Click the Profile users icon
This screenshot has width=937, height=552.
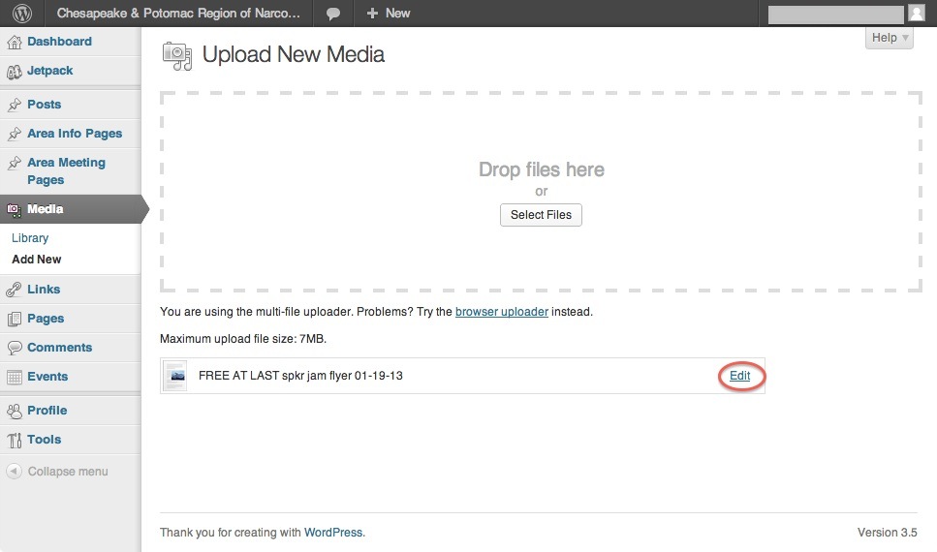(15, 411)
